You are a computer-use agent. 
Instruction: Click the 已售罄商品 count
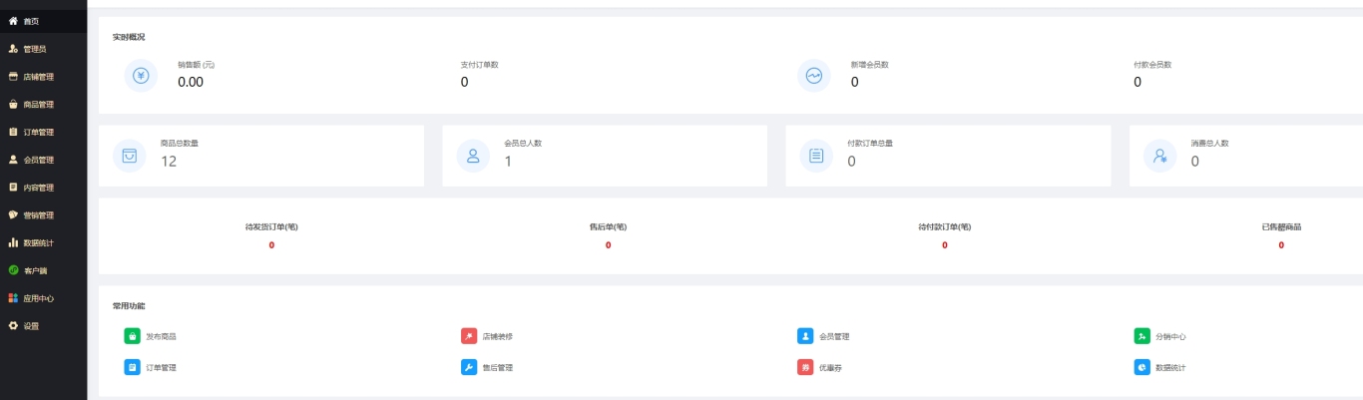tap(1281, 245)
